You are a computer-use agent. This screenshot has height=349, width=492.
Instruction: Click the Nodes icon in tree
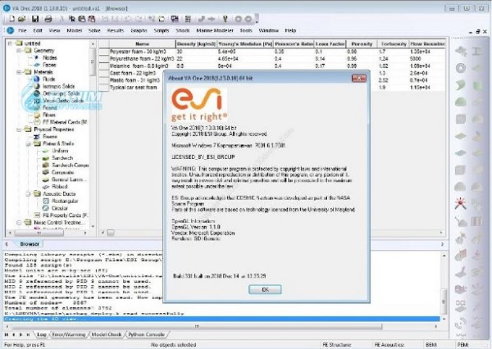coord(37,57)
